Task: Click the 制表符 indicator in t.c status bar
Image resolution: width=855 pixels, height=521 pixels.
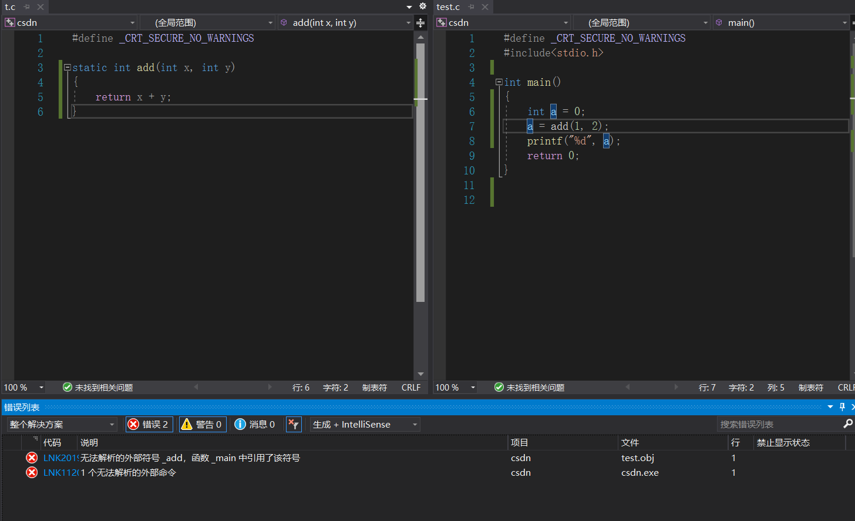Action: pos(375,388)
